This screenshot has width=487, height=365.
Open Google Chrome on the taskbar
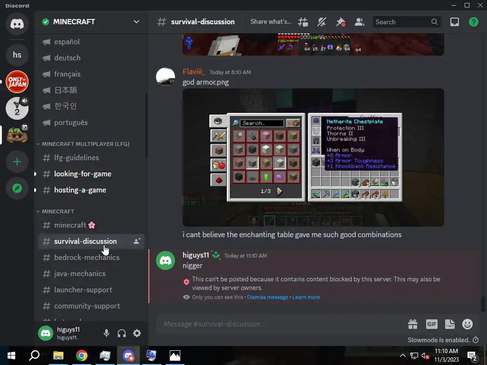point(81,355)
